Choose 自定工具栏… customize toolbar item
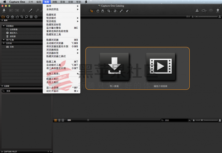 click(62, 82)
